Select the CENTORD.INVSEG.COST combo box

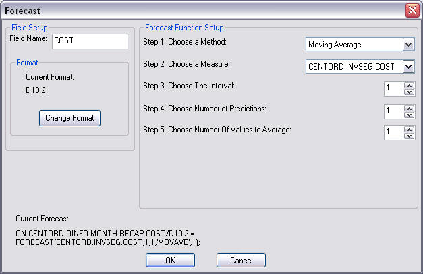pyautogui.click(x=360, y=66)
